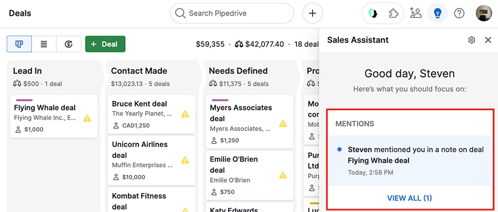Open the marketplace puzzle piece icon

[x=393, y=13]
